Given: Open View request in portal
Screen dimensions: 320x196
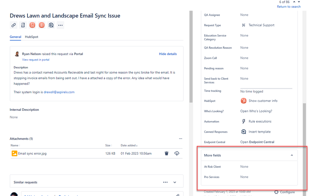Looking at the screenshot, I should click(36, 60).
